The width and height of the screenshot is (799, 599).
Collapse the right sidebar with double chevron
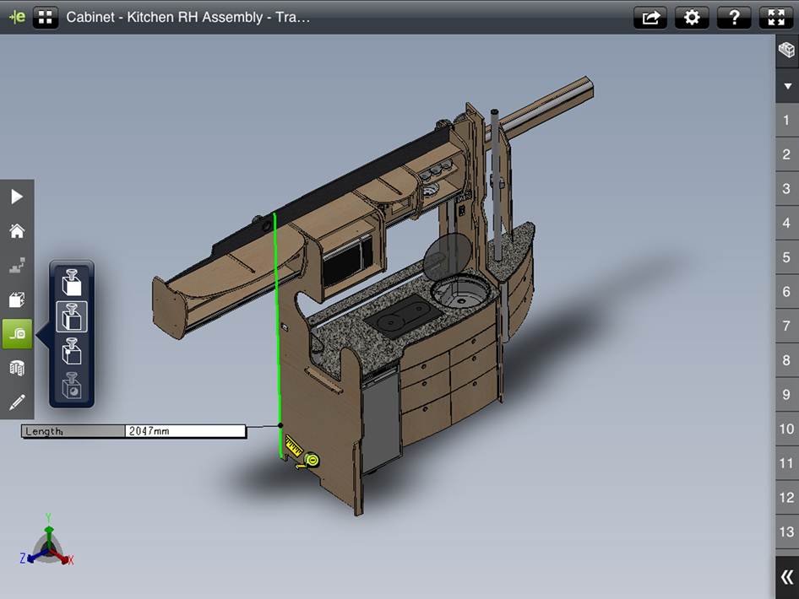pos(786,577)
